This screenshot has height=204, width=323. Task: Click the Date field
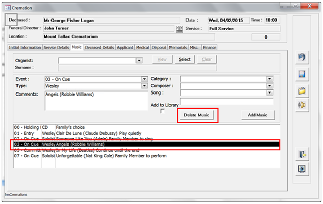[228, 21]
